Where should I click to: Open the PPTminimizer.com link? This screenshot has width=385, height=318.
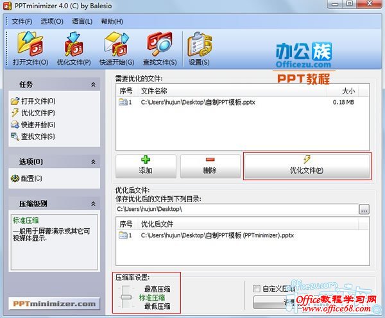[55, 304]
